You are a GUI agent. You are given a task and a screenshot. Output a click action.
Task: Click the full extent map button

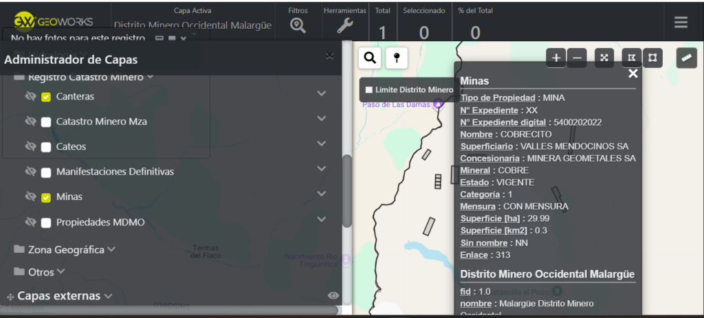[604, 58]
